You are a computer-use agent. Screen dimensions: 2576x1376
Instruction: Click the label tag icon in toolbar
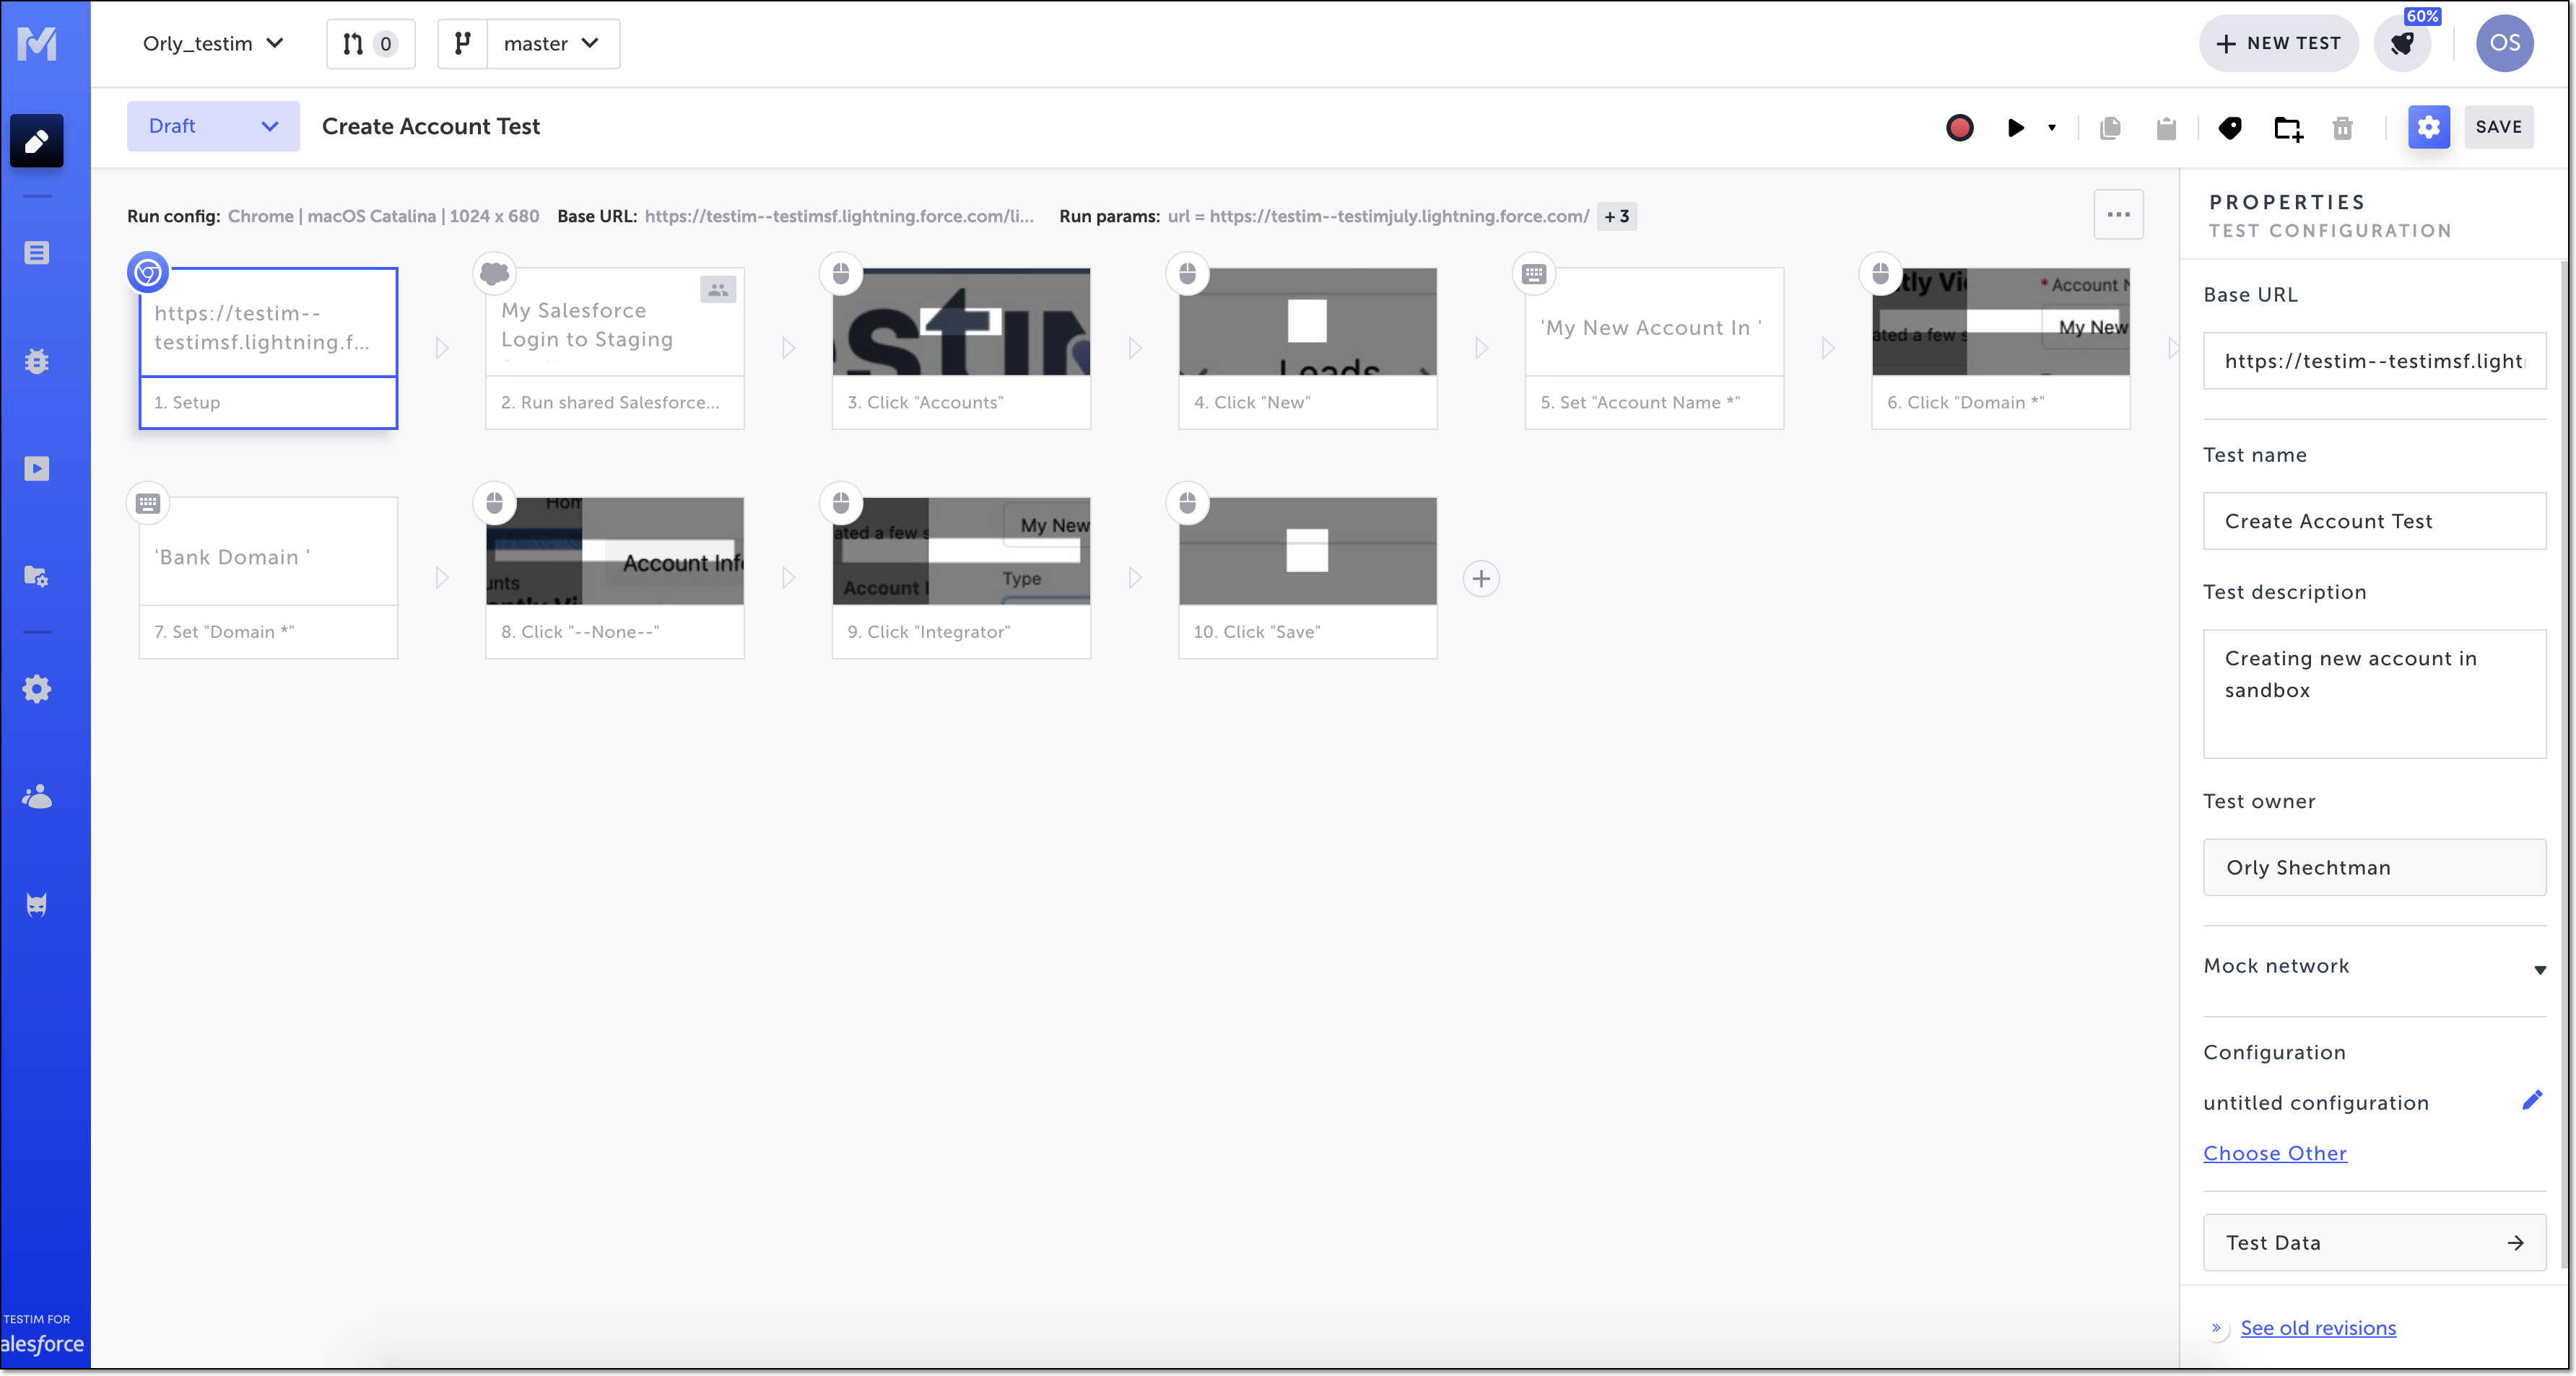pos(2230,128)
